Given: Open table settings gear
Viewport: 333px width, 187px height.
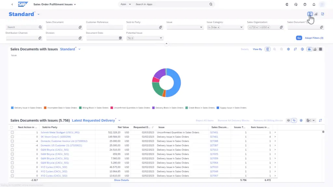Looking at the screenshot, I should 301,120.
